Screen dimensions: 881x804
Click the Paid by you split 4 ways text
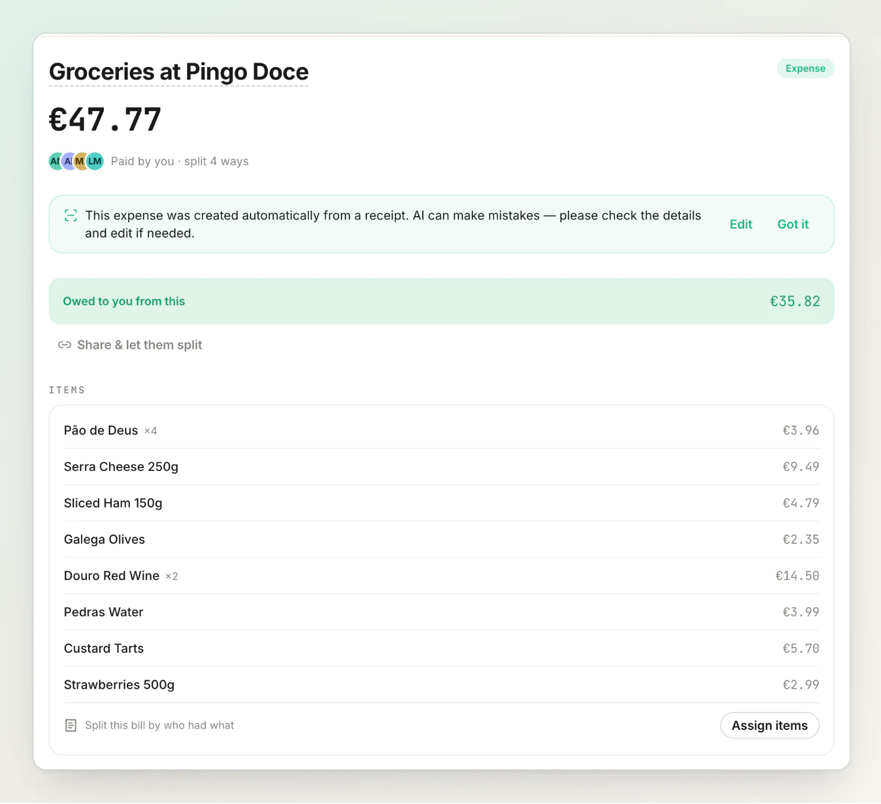click(x=180, y=161)
